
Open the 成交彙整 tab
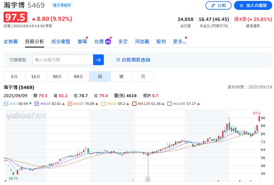[61, 42]
